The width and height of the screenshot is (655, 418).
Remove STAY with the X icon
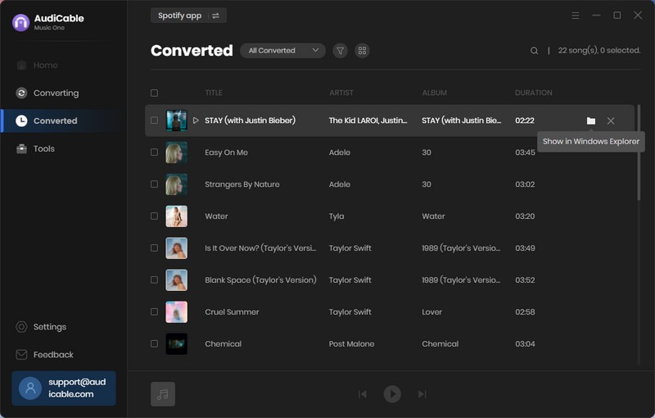tap(611, 120)
